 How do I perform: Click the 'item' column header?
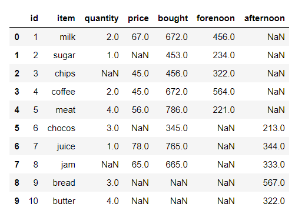pyautogui.click(x=66, y=18)
